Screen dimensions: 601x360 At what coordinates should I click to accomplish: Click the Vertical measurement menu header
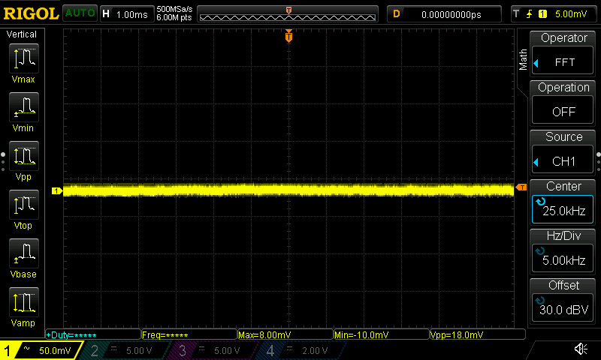pos(22,34)
